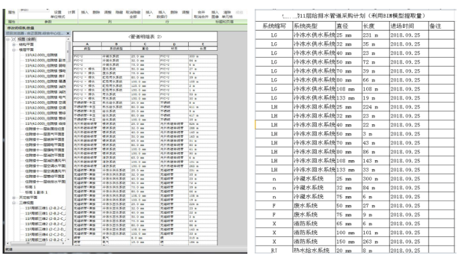462x260 pixels.
Task: Expand the 结构平面 tree node
Action: (14, 44)
